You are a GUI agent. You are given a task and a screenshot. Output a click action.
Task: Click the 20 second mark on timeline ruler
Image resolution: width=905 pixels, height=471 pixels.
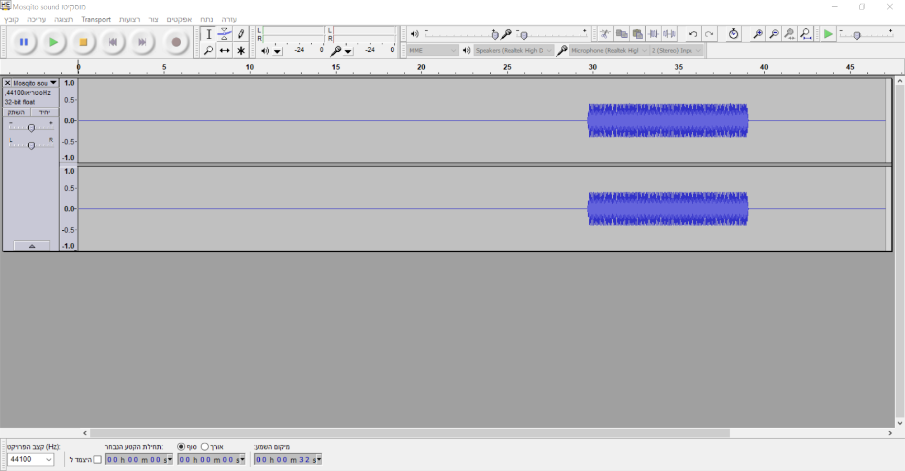click(x=421, y=68)
